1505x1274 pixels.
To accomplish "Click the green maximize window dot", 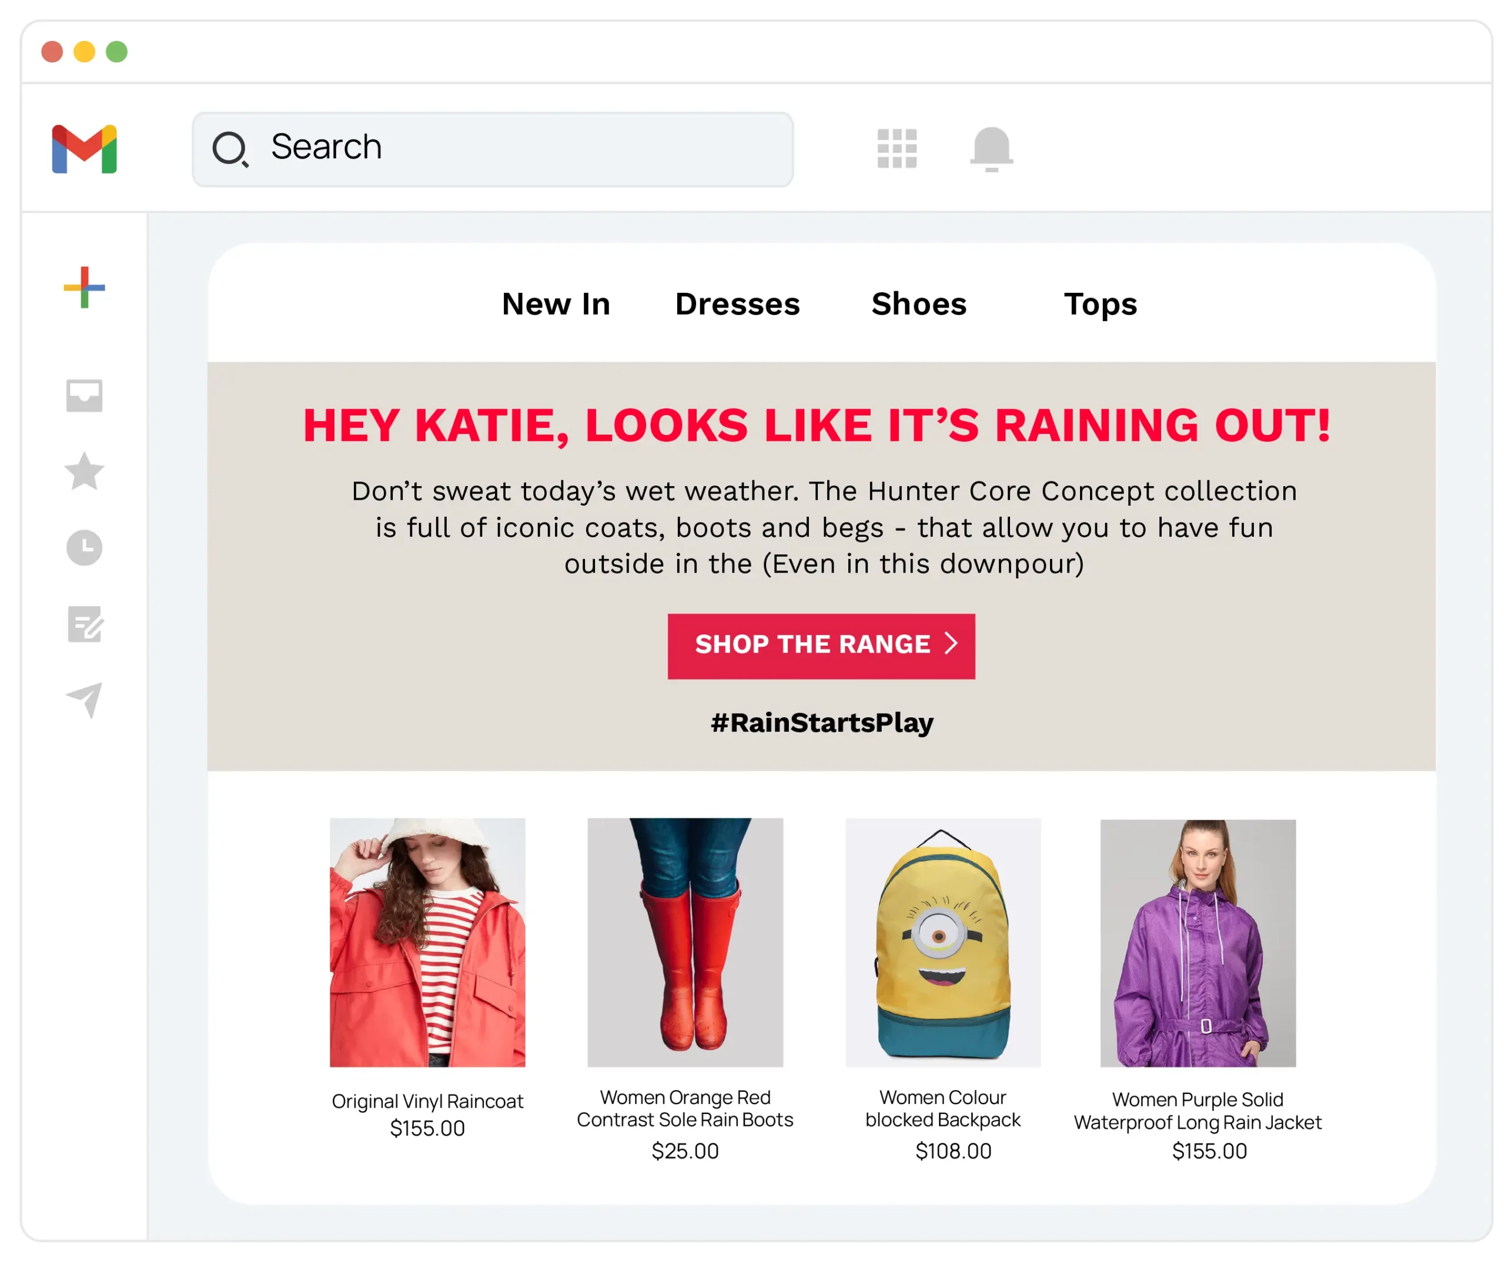I will point(116,52).
